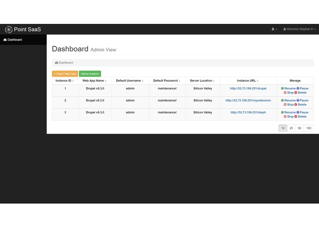Open the Welcome Stephan K user menu

point(299,29)
